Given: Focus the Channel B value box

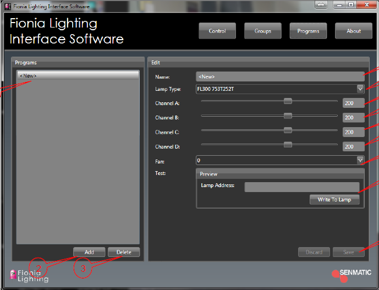Looking at the screenshot, I should [x=353, y=118].
